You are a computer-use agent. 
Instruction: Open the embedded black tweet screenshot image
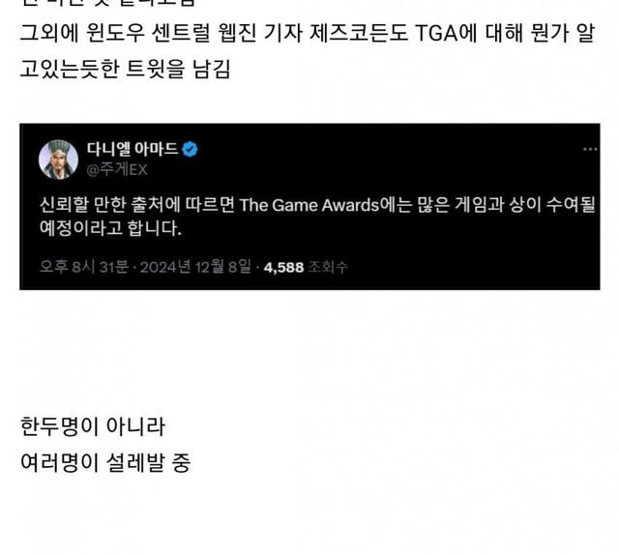(x=309, y=207)
